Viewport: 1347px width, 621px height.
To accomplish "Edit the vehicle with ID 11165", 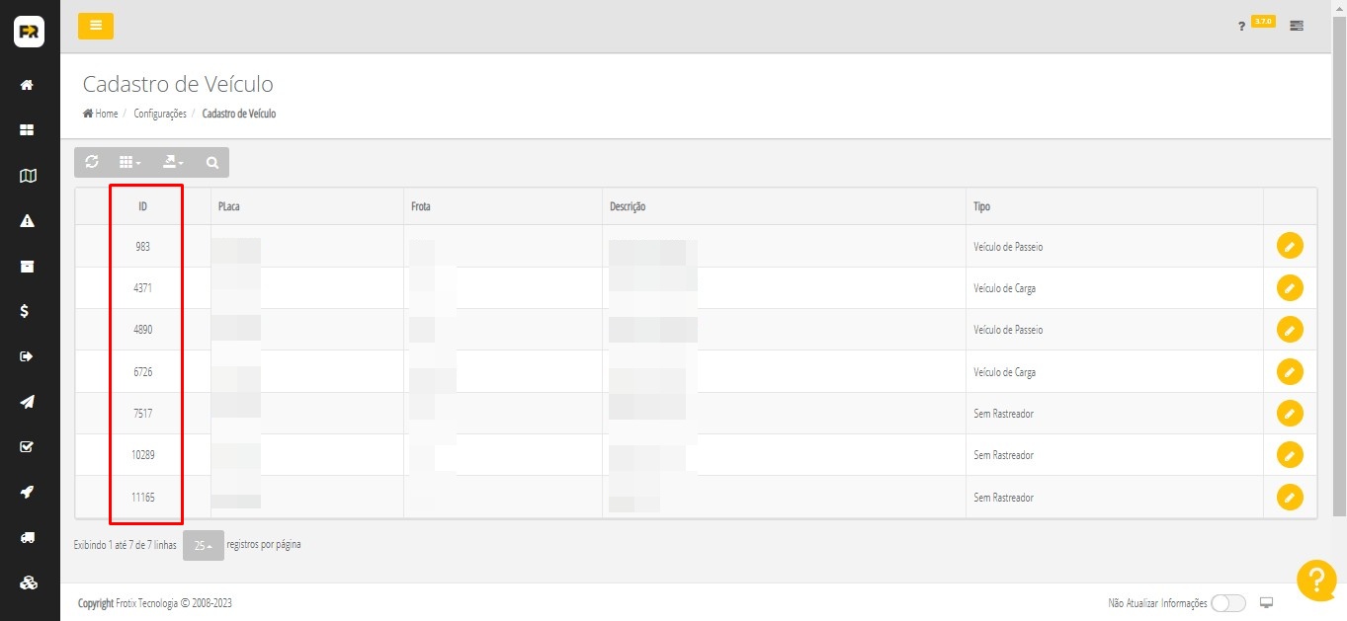I will coord(1290,497).
